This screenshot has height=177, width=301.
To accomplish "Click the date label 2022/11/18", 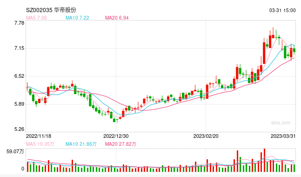I will [39, 136].
